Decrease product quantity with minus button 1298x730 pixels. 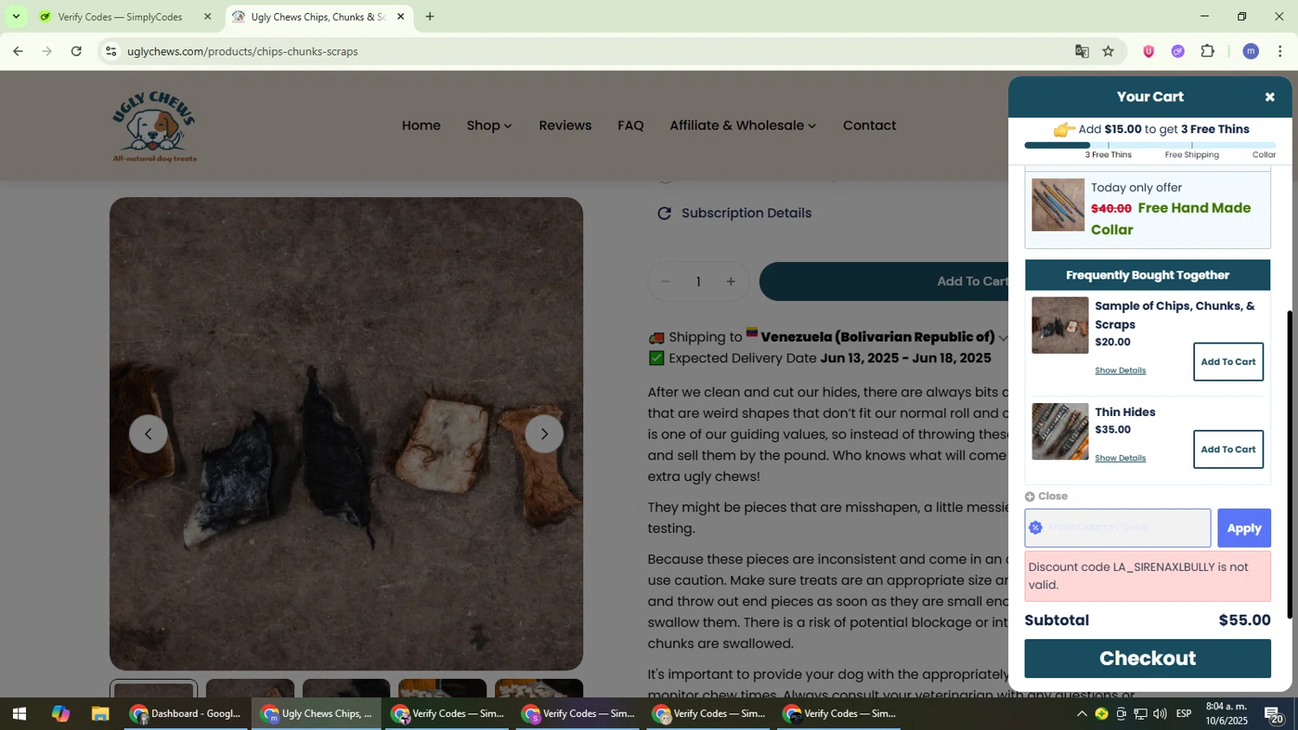(665, 282)
